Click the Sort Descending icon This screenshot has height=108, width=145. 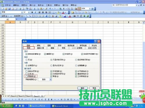pos(72,9)
